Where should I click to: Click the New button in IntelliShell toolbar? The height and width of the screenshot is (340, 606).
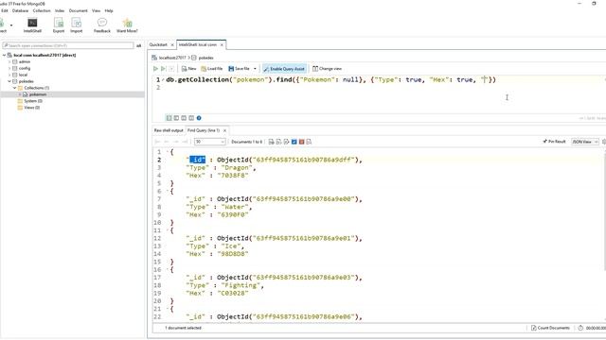coord(189,69)
